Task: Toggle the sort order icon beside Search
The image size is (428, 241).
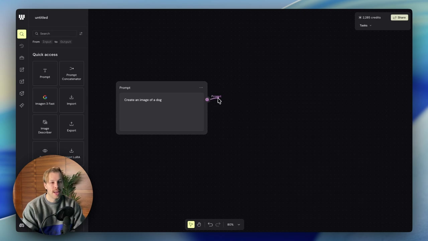Action: [81, 33]
